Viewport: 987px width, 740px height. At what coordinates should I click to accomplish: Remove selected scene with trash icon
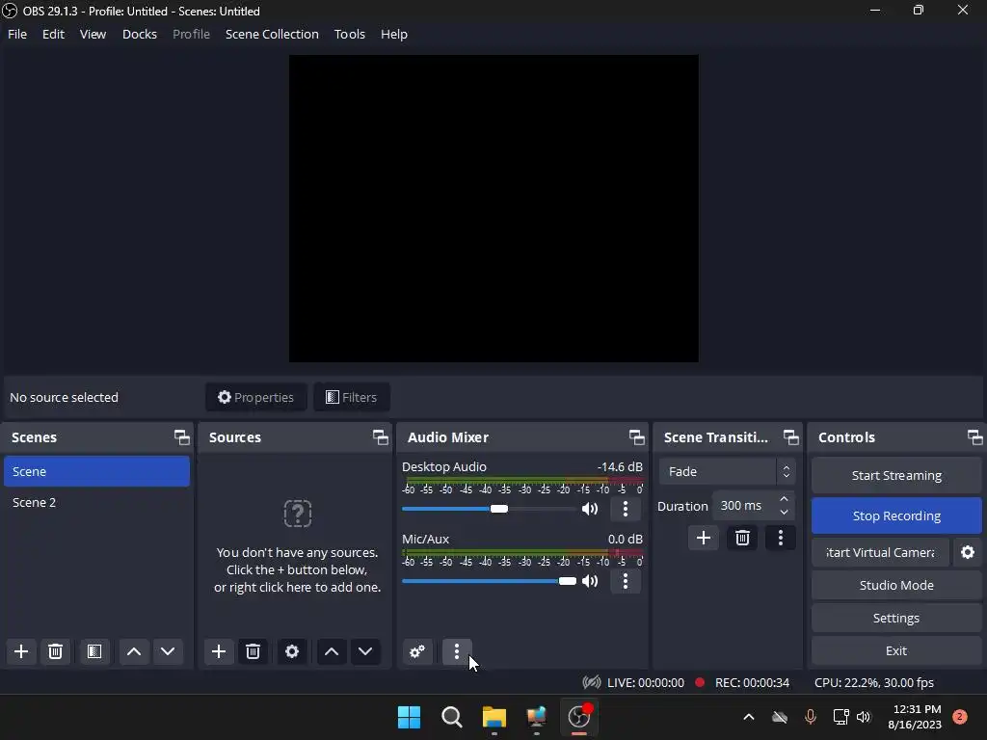(x=55, y=651)
